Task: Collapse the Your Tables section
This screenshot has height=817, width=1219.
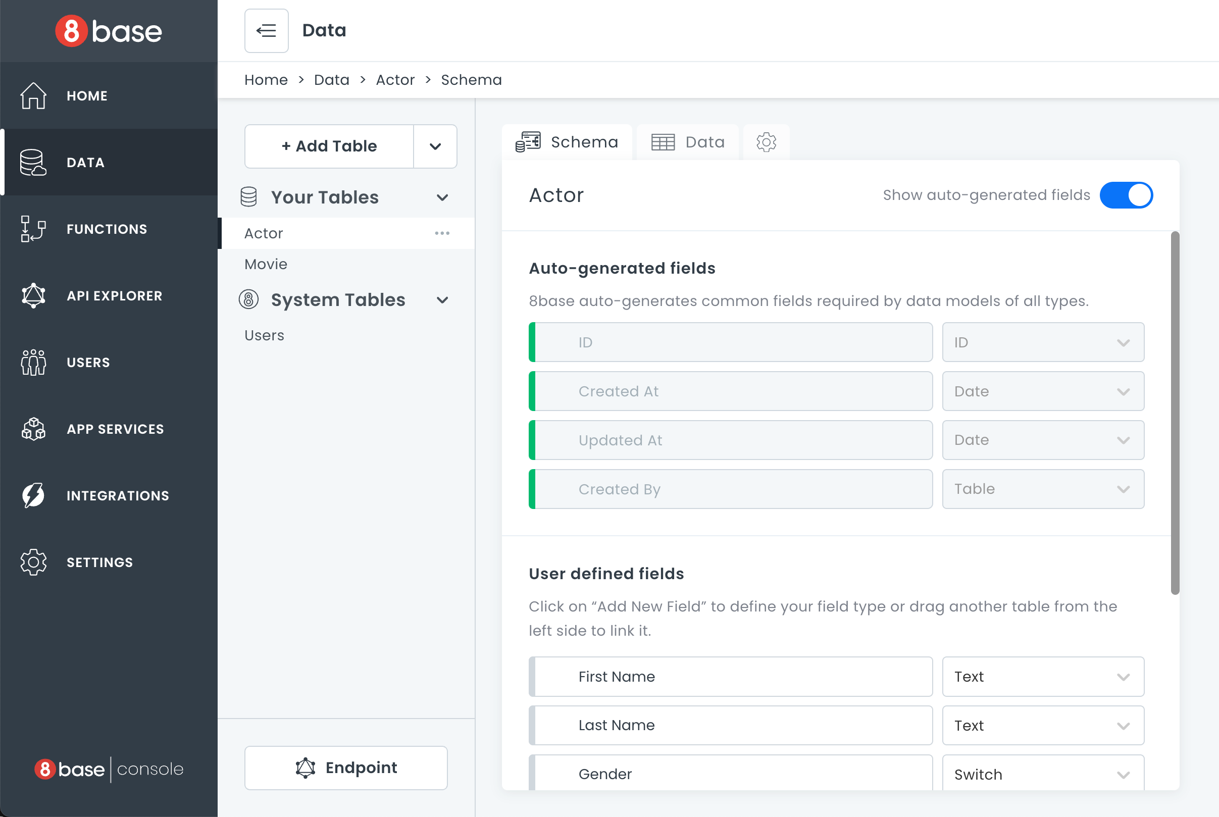Action: point(442,197)
